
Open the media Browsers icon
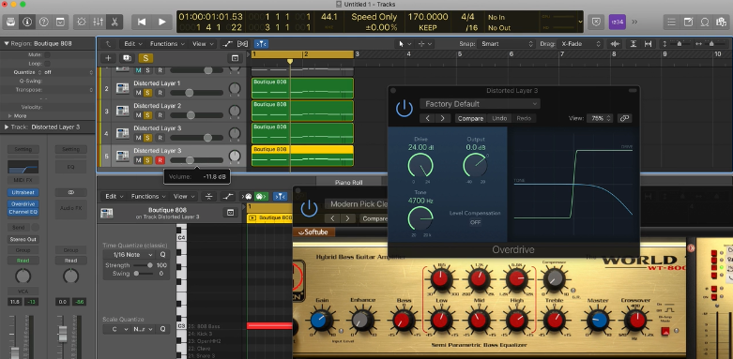[721, 22]
